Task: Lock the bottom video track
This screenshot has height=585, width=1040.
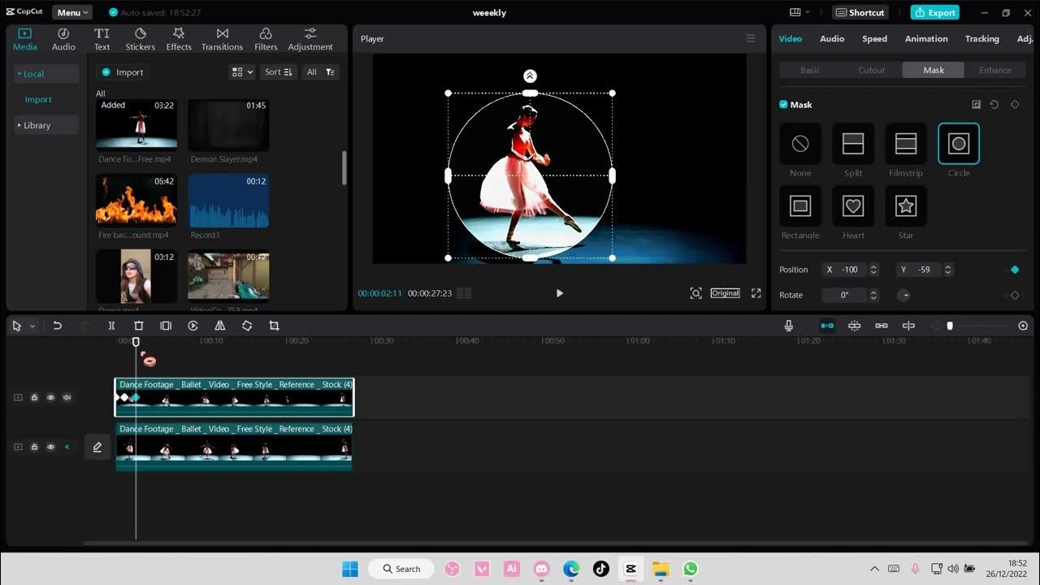Action: click(34, 447)
